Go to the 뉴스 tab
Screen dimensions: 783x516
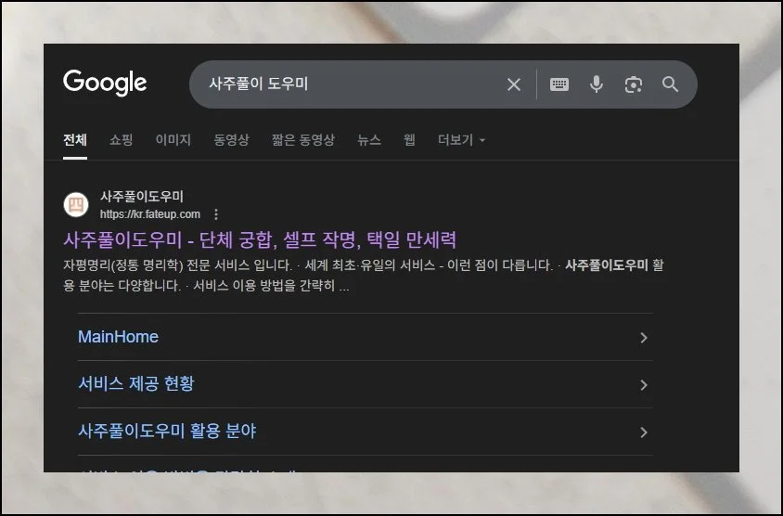369,140
